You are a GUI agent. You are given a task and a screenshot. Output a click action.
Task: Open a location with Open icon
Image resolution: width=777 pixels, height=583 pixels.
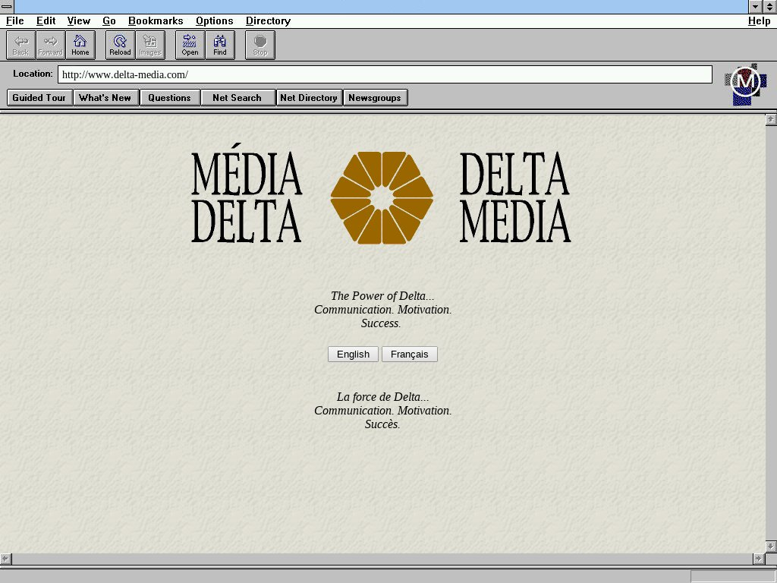190,45
